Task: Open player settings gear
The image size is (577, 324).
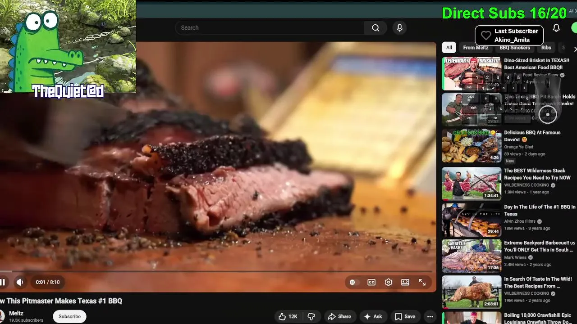Action: [x=389, y=282]
